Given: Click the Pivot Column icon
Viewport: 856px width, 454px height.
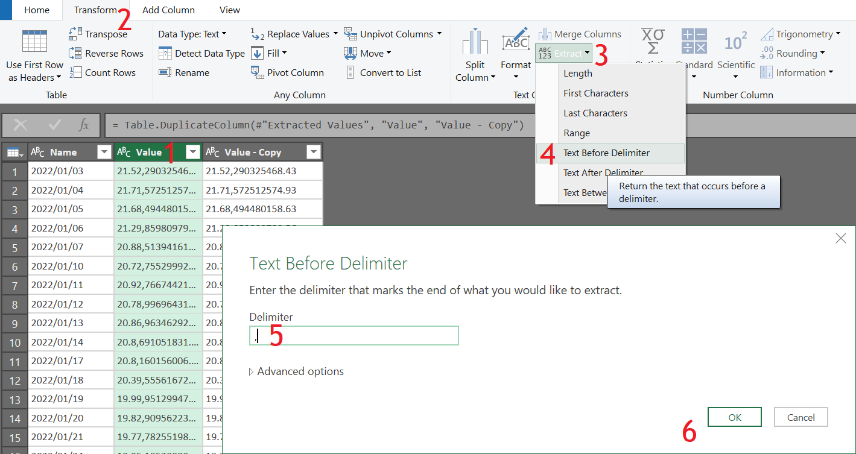Looking at the screenshot, I should 257,72.
